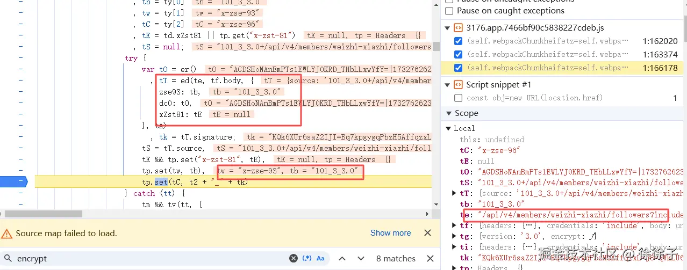Viewport: 687px width, 270px height.
Task: Expand the tT object in scope
Action: click(x=455, y=193)
